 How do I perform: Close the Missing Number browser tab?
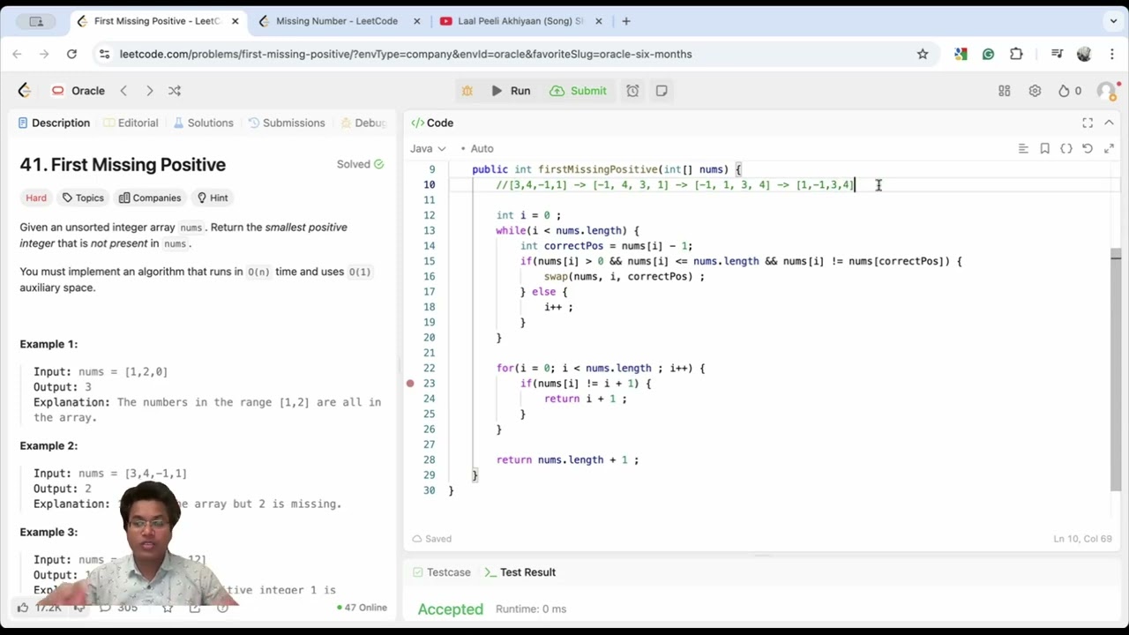tap(415, 21)
